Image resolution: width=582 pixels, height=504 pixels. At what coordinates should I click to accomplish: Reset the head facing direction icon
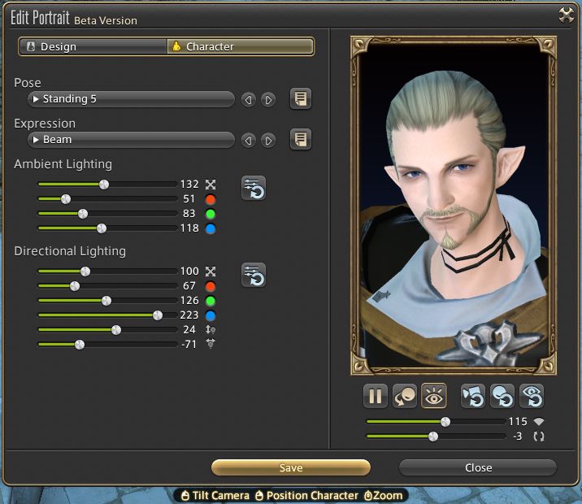pos(502,396)
